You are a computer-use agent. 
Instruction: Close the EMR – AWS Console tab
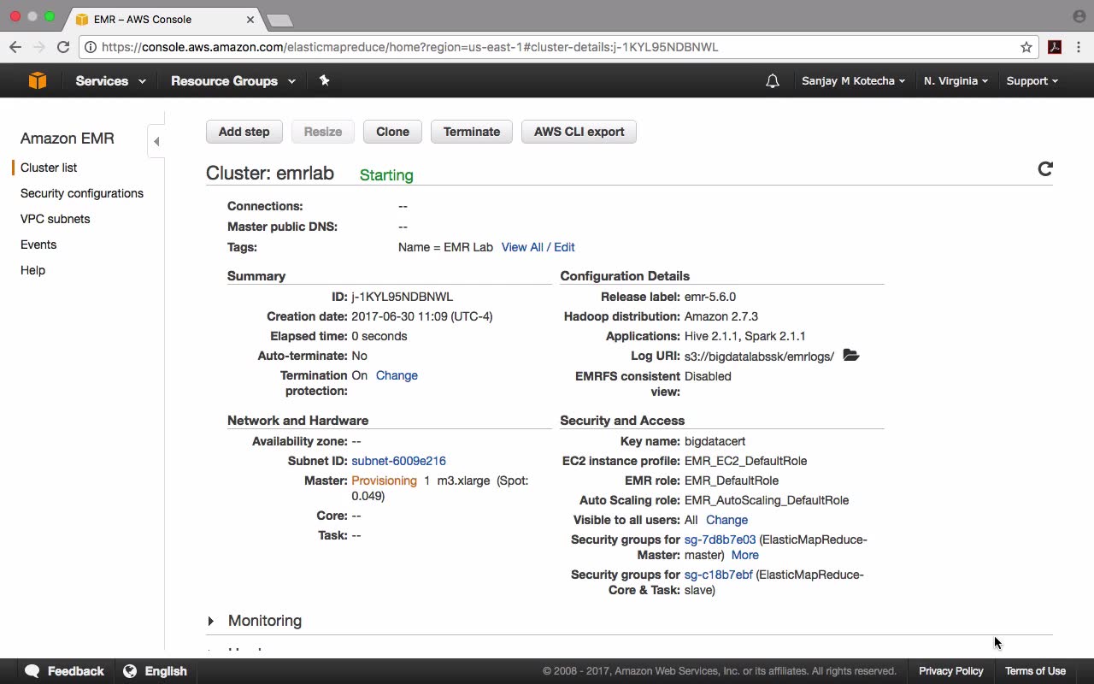[250, 19]
